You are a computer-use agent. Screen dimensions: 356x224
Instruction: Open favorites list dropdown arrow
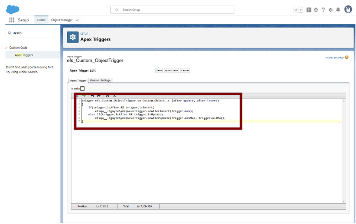[301, 10]
